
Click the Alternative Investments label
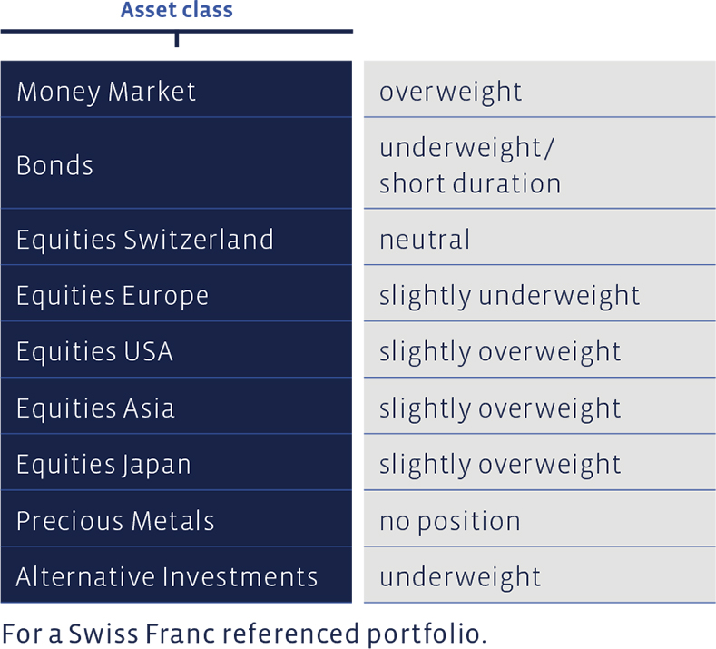[x=167, y=576]
